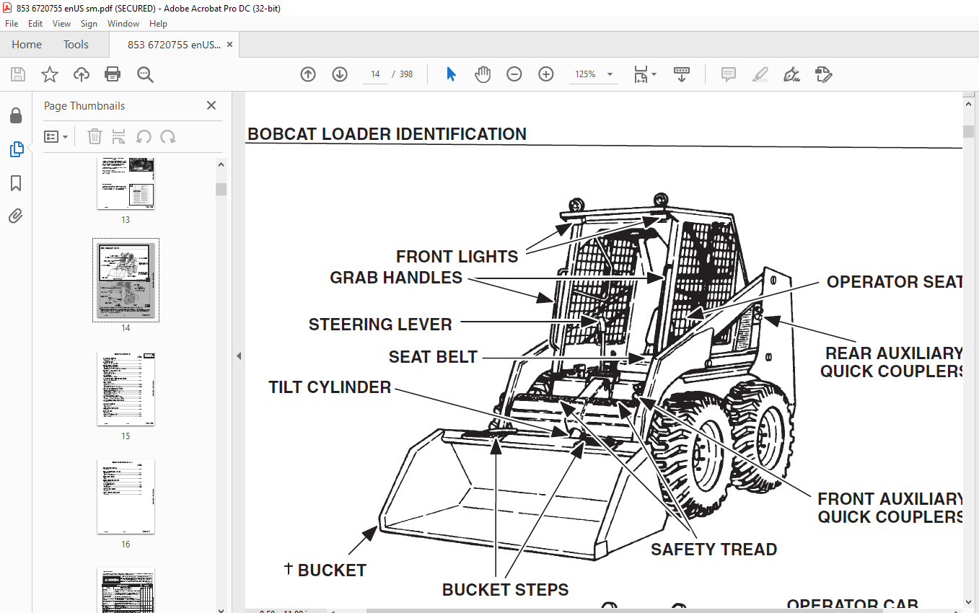Click the page number field showing 14
The image size is (979, 613).
tap(375, 74)
